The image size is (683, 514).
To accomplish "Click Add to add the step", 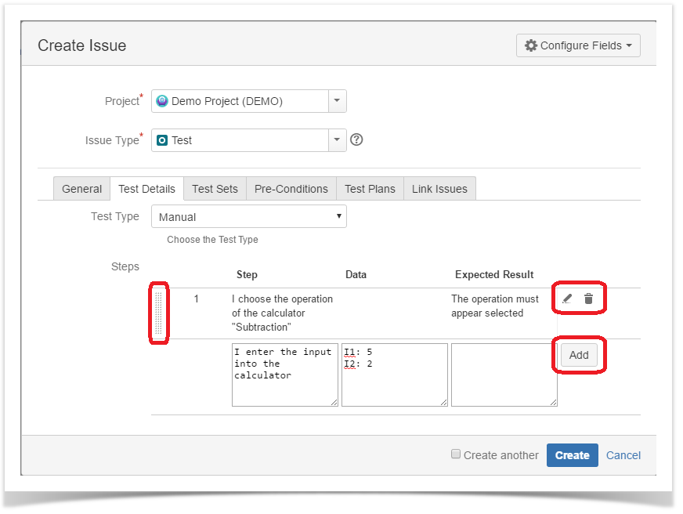I will click(579, 355).
